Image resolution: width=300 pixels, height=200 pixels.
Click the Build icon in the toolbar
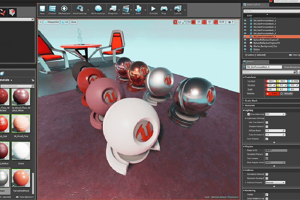click(x=138, y=9)
